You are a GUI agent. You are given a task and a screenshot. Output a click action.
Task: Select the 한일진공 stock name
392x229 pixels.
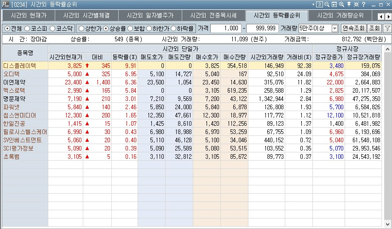tap(14, 123)
